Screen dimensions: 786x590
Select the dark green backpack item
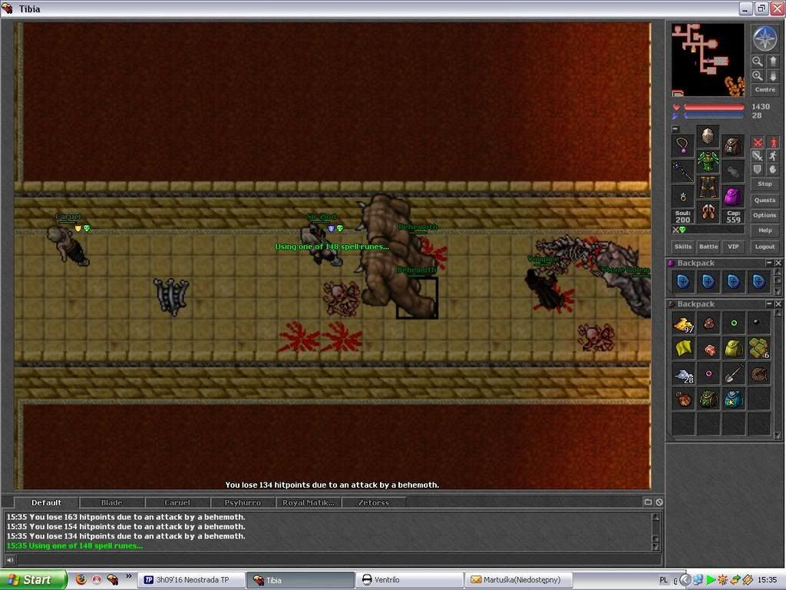[x=708, y=399]
